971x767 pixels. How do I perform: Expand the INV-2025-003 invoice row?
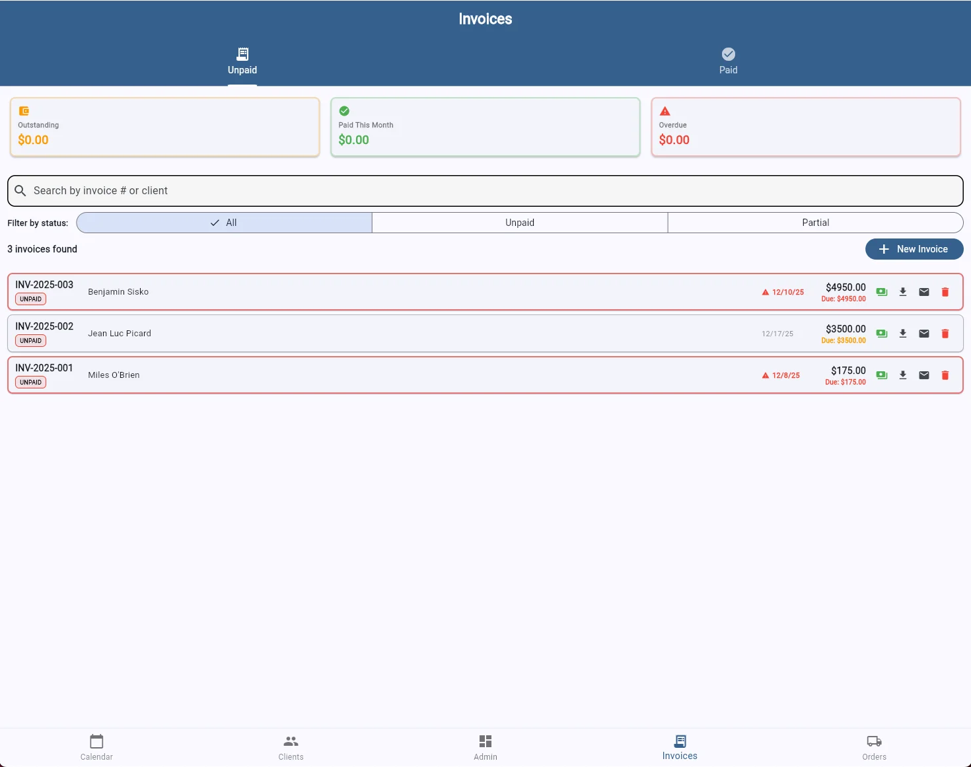tap(396, 291)
